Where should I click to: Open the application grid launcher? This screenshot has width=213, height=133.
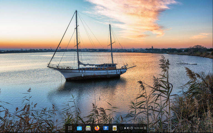pyautogui.click(x=70, y=128)
